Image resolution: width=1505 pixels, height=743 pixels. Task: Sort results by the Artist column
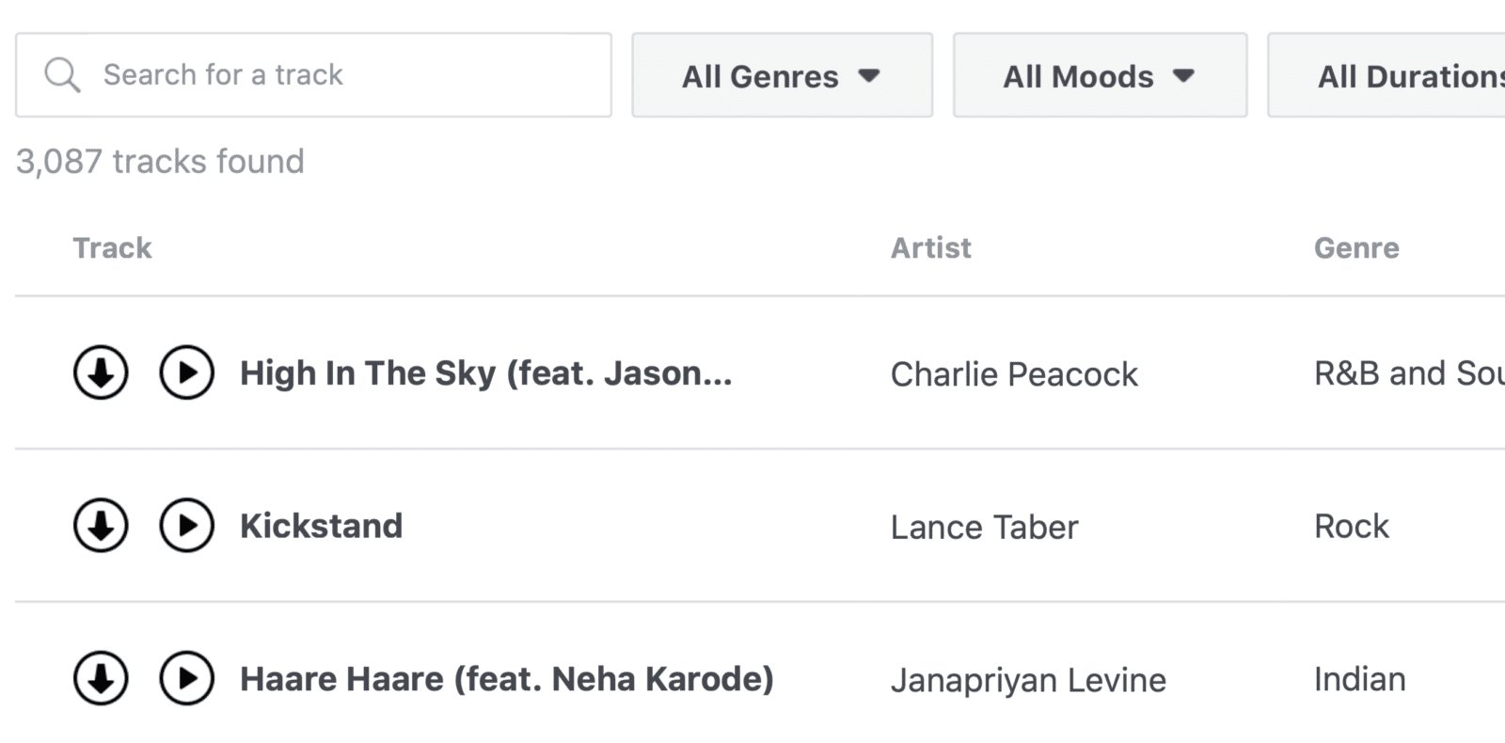(931, 247)
